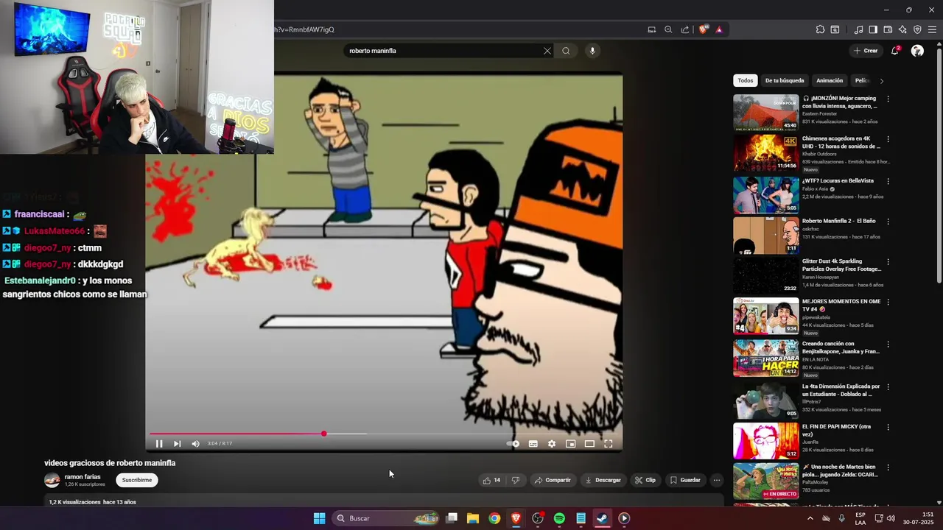The width and height of the screenshot is (943, 530).
Task: Seek using the red video progress bar
Action: 384,434
